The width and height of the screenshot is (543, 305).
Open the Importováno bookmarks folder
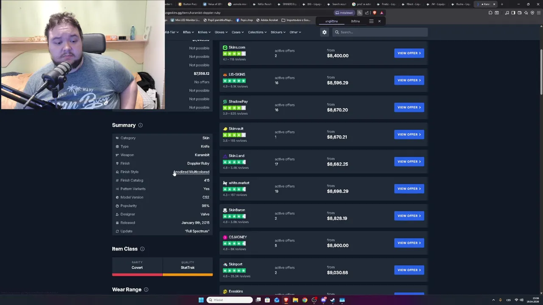296,20
